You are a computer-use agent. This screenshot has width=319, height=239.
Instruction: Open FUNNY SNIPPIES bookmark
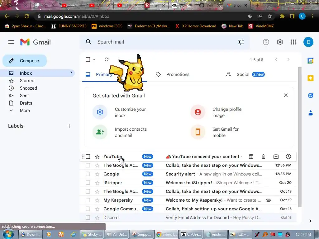click(69, 26)
